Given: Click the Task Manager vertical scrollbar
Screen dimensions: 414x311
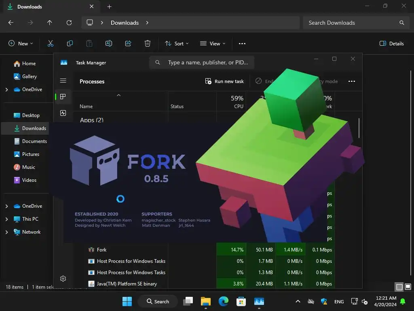Looking at the screenshot, I should 359,128.
